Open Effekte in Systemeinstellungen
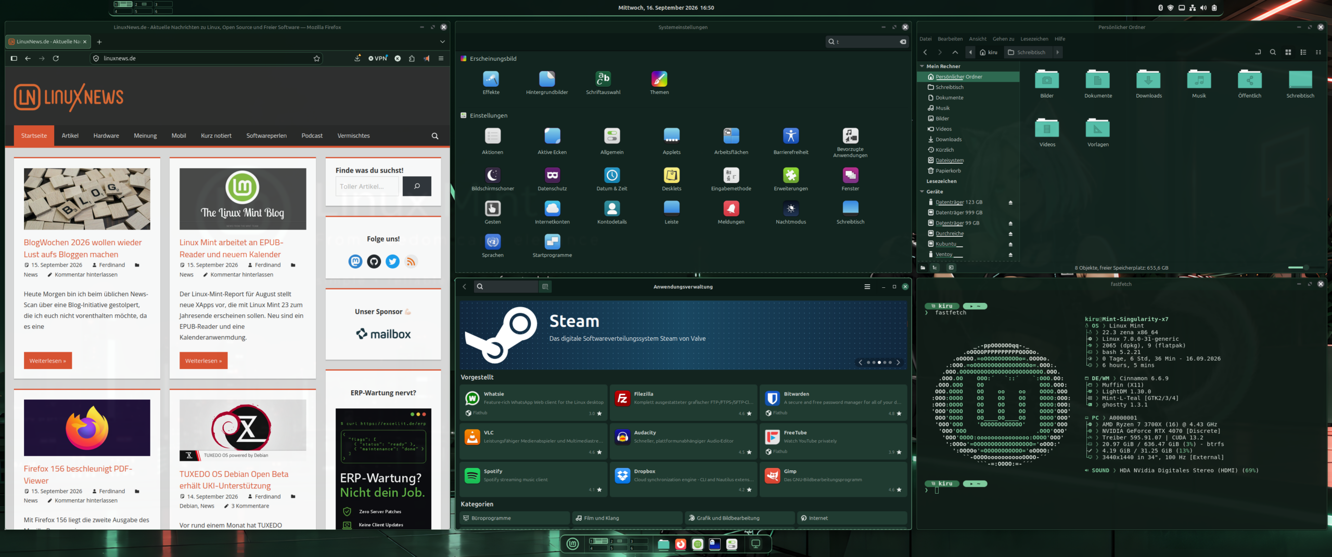The height and width of the screenshot is (557, 1332). point(491,83)
